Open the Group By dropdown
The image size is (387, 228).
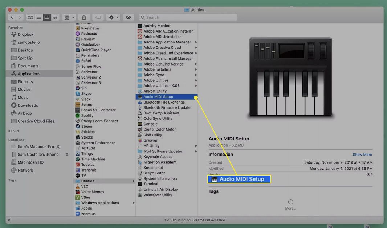click(x=69, y=17)
